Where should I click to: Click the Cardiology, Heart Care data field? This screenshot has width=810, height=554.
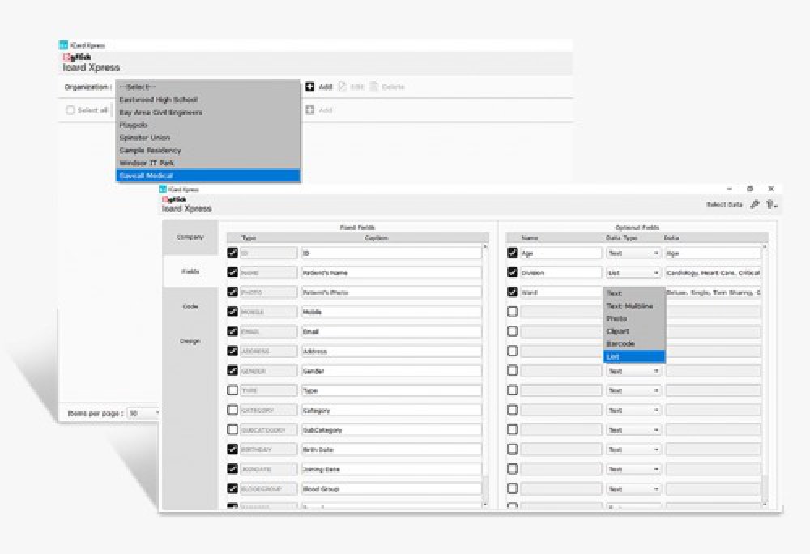(713, 273)
